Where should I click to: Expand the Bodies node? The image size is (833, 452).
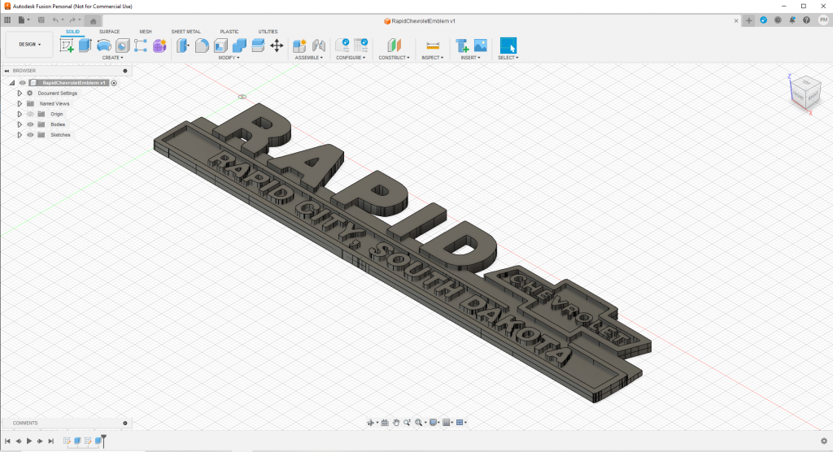(x=20, y=124)
